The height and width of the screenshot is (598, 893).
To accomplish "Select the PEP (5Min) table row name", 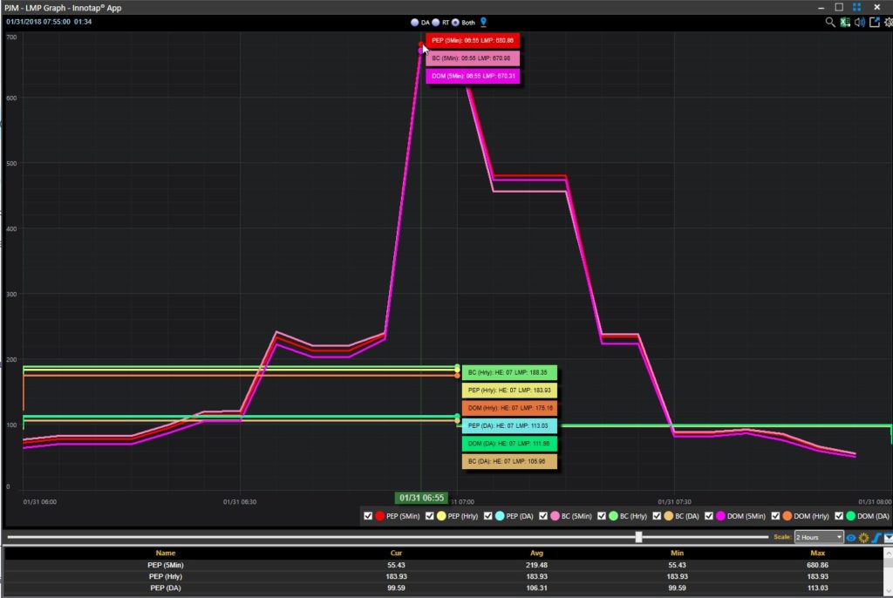I will [166, 565].
